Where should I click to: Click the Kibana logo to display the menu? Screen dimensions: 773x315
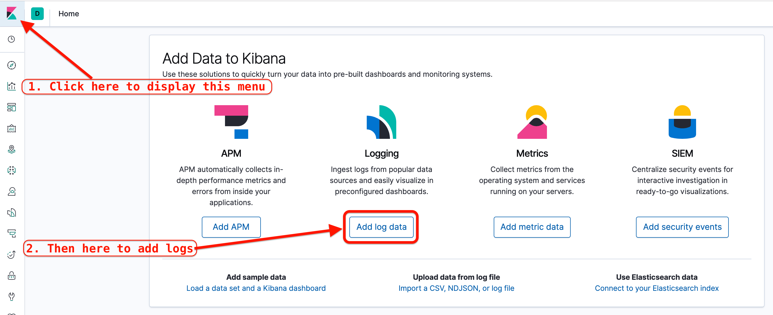coord(12,13)
